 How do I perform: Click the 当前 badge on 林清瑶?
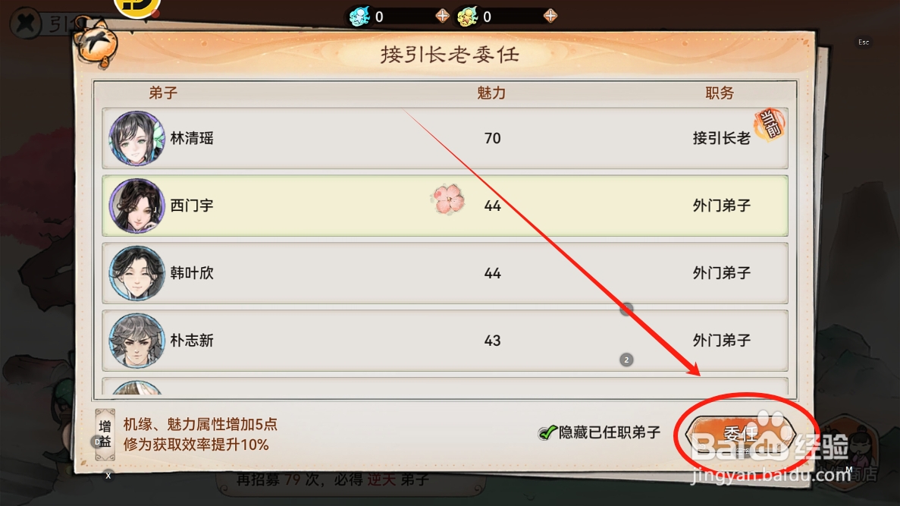click(x=770, y=124)
